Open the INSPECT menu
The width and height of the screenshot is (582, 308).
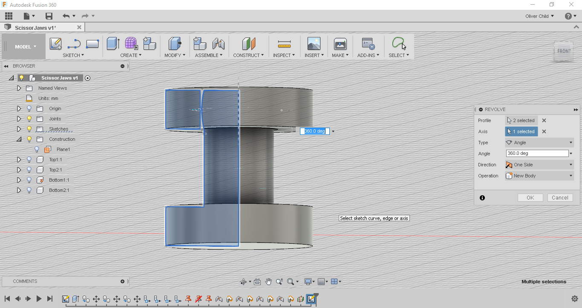tap(284, 55)
